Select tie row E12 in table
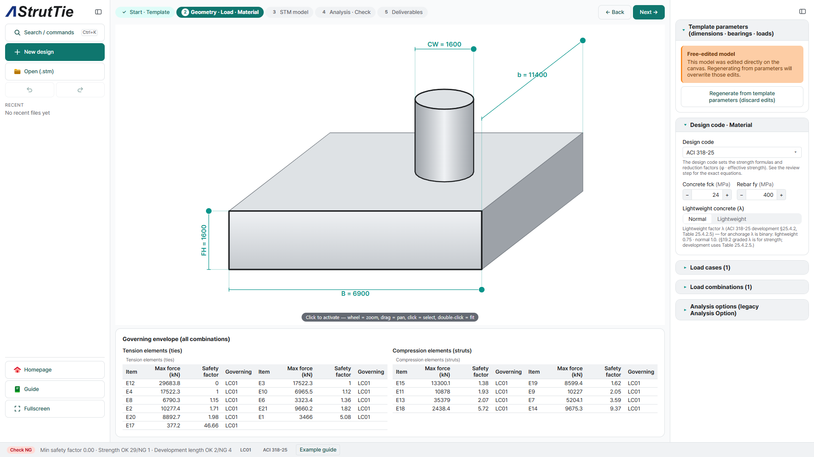This screenshot has width=814, height=457. coord(189,383)
